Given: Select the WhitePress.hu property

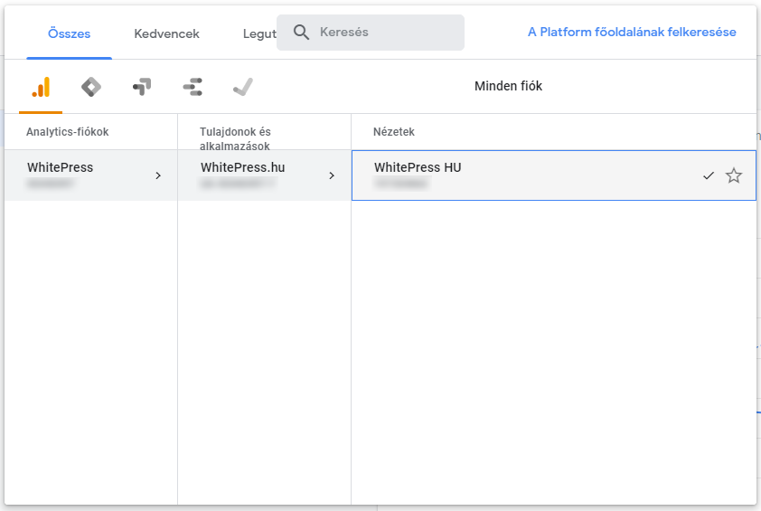Looking at the screenshot, I should coord(265,175).
